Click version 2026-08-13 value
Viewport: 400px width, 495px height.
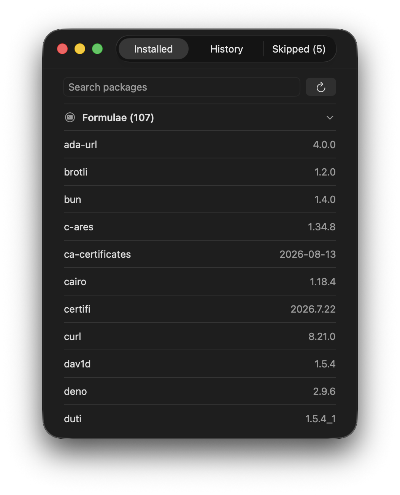[x=308, y=254]
